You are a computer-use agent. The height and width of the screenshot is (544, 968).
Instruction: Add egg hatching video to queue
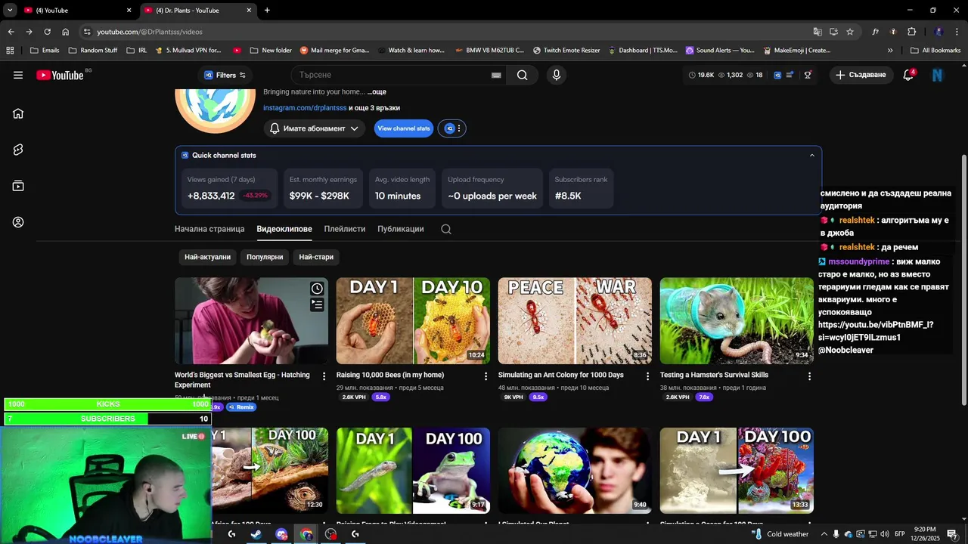pos(317,304)
